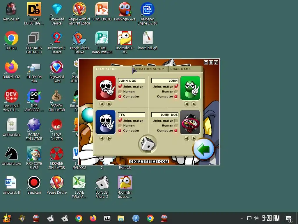Edit the red player's JOHN DOE name field
This screenshot has height=224, width=298.
[132, 81]
